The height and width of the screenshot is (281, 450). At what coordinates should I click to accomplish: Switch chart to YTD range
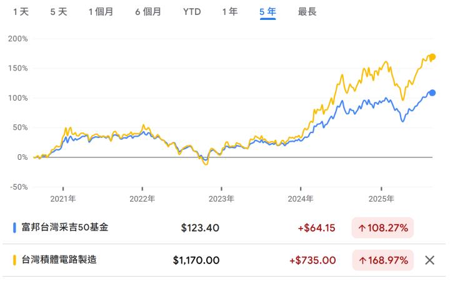(x=192, y=12)
